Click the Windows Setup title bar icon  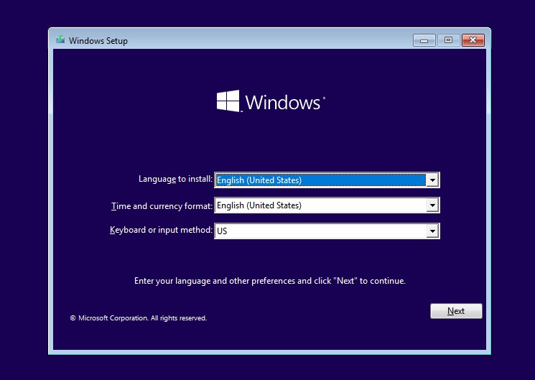tap(60, 40)
